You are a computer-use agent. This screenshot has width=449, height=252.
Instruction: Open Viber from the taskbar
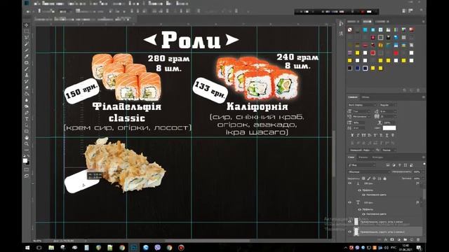coord(157,247)
